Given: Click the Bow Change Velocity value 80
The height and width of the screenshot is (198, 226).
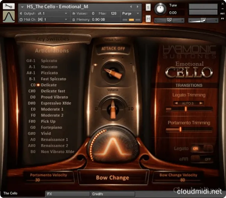Looking at the screenshot, I should (x=182, y=180).
